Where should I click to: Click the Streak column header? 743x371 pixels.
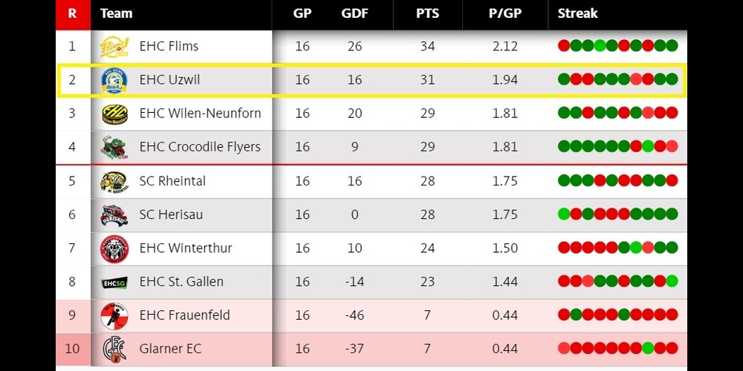(578, 13)
